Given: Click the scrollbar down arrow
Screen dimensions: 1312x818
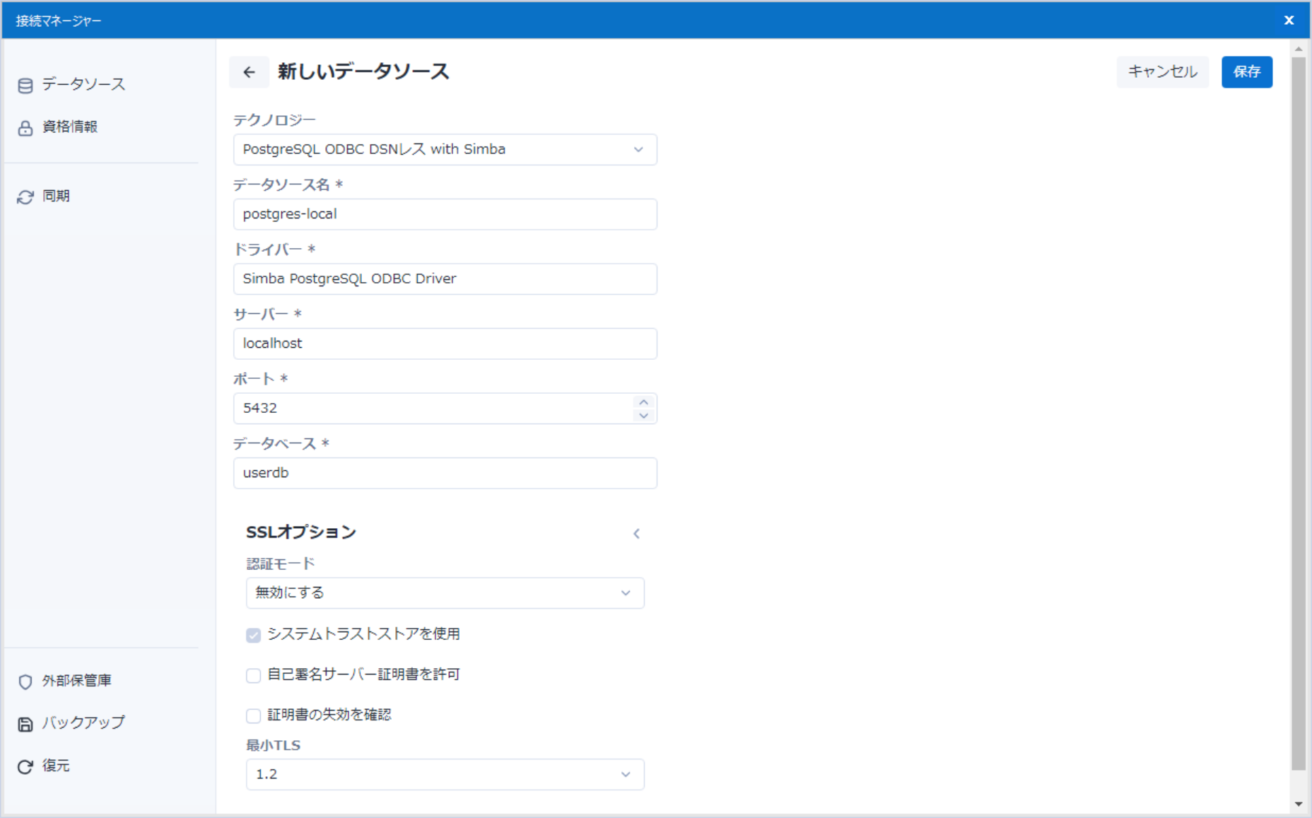Looking at the screenshot, I should (x=1299, y=805).
